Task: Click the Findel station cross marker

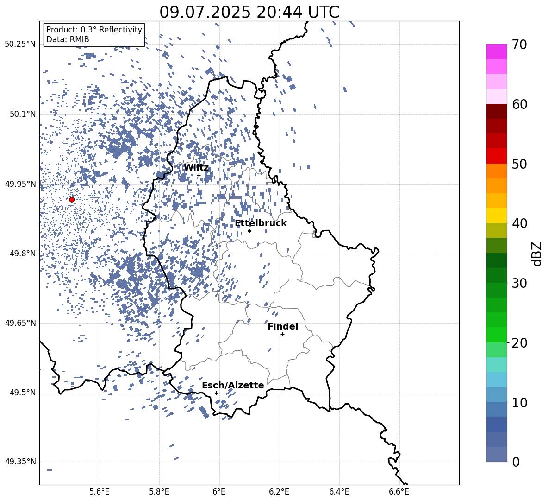Action: [x=282, y=335]
